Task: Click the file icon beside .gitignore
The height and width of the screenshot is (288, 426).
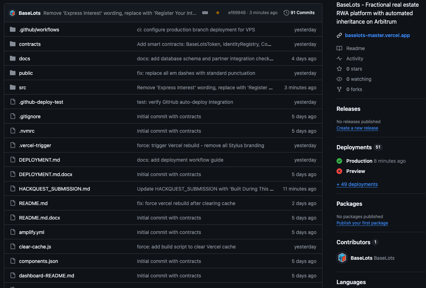Action: coord(13,116)
